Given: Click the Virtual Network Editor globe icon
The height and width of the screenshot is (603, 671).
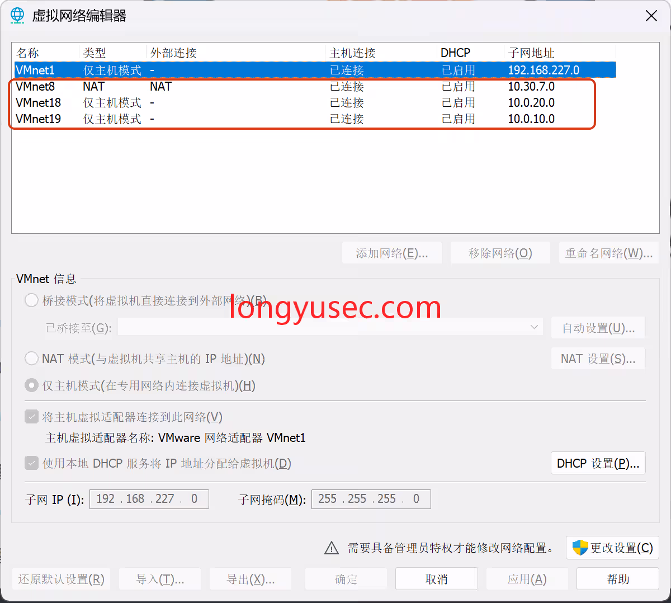Looking at the screenshot, I should (x=17, y=16).
